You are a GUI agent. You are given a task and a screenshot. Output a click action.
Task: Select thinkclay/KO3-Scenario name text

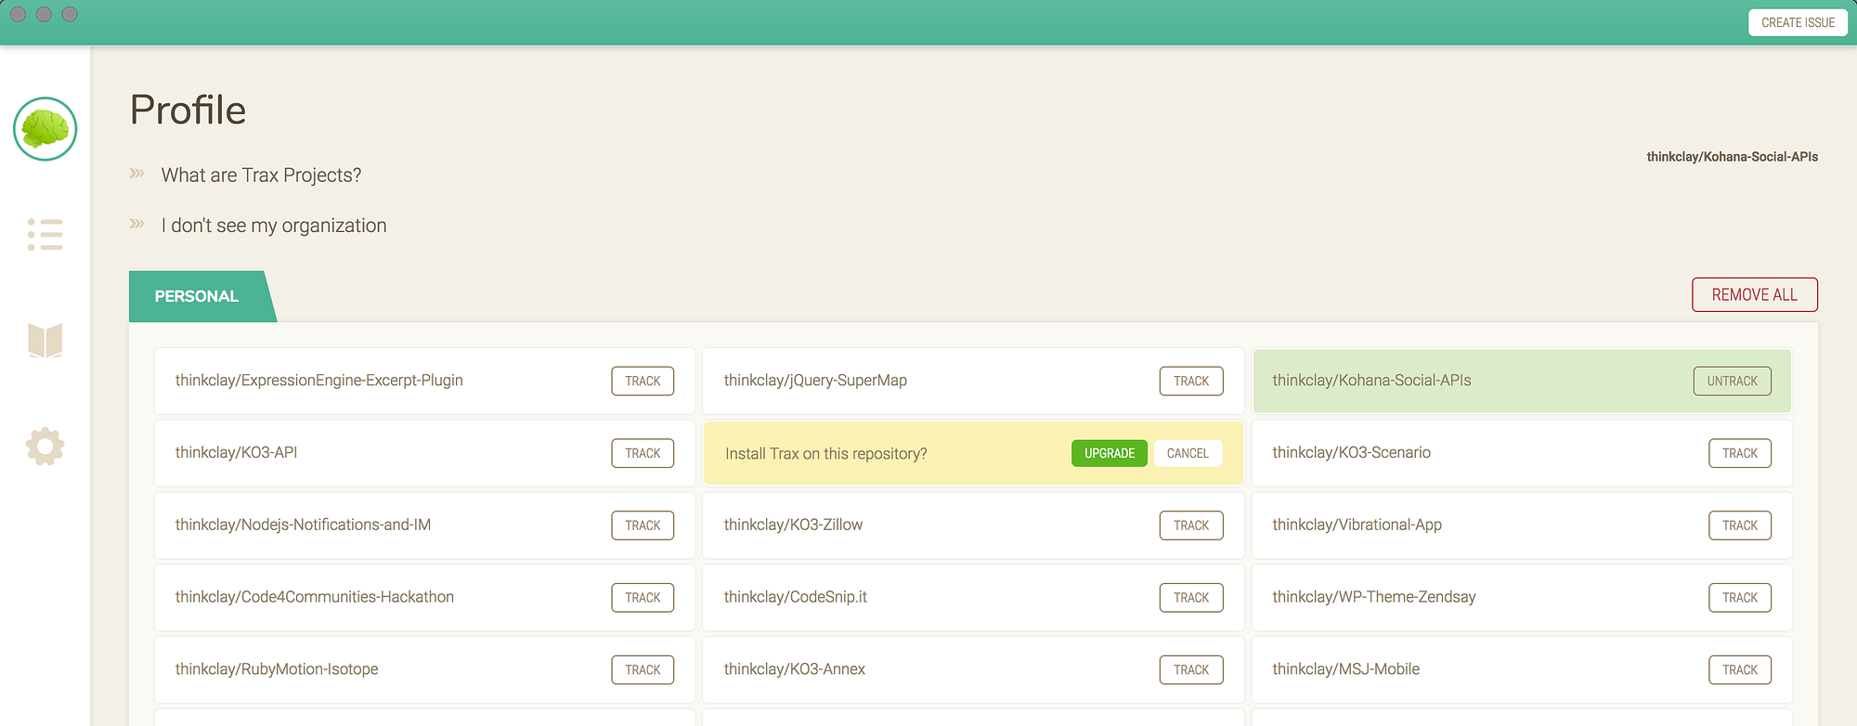tap(1351, 453)
